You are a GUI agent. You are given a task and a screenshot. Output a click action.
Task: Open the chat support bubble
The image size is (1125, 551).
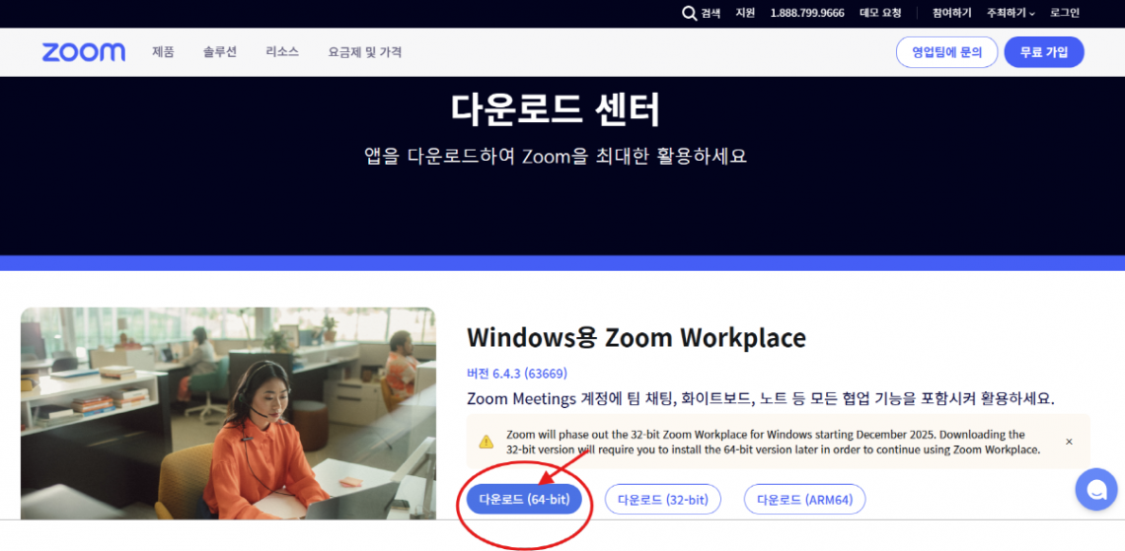1096,489
